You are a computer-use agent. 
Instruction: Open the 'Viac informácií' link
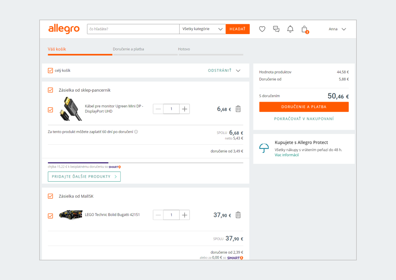pos(287,155)
